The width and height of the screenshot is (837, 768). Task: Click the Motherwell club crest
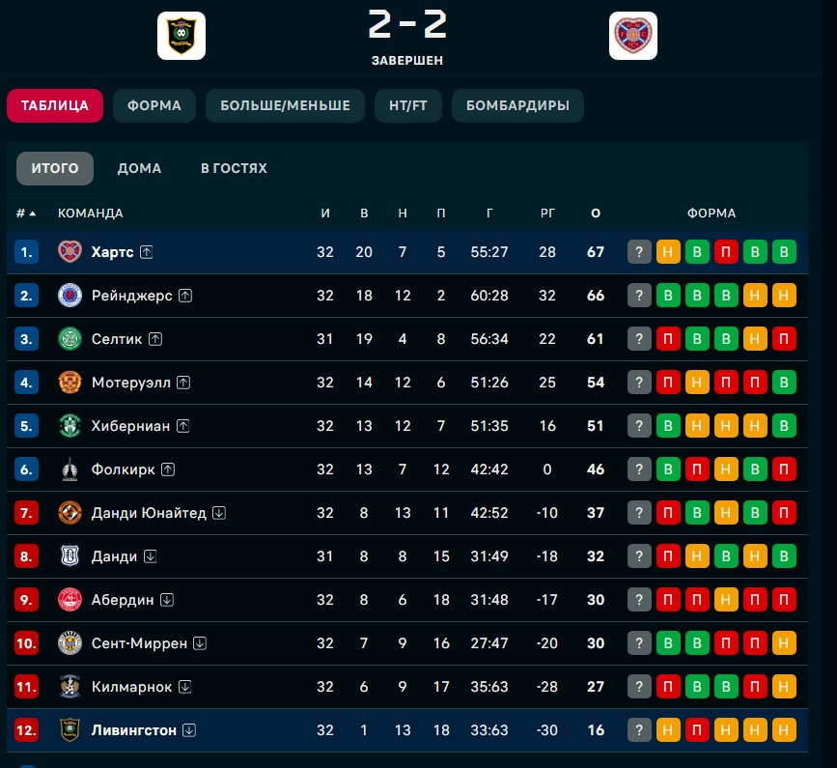coord(70,383)
